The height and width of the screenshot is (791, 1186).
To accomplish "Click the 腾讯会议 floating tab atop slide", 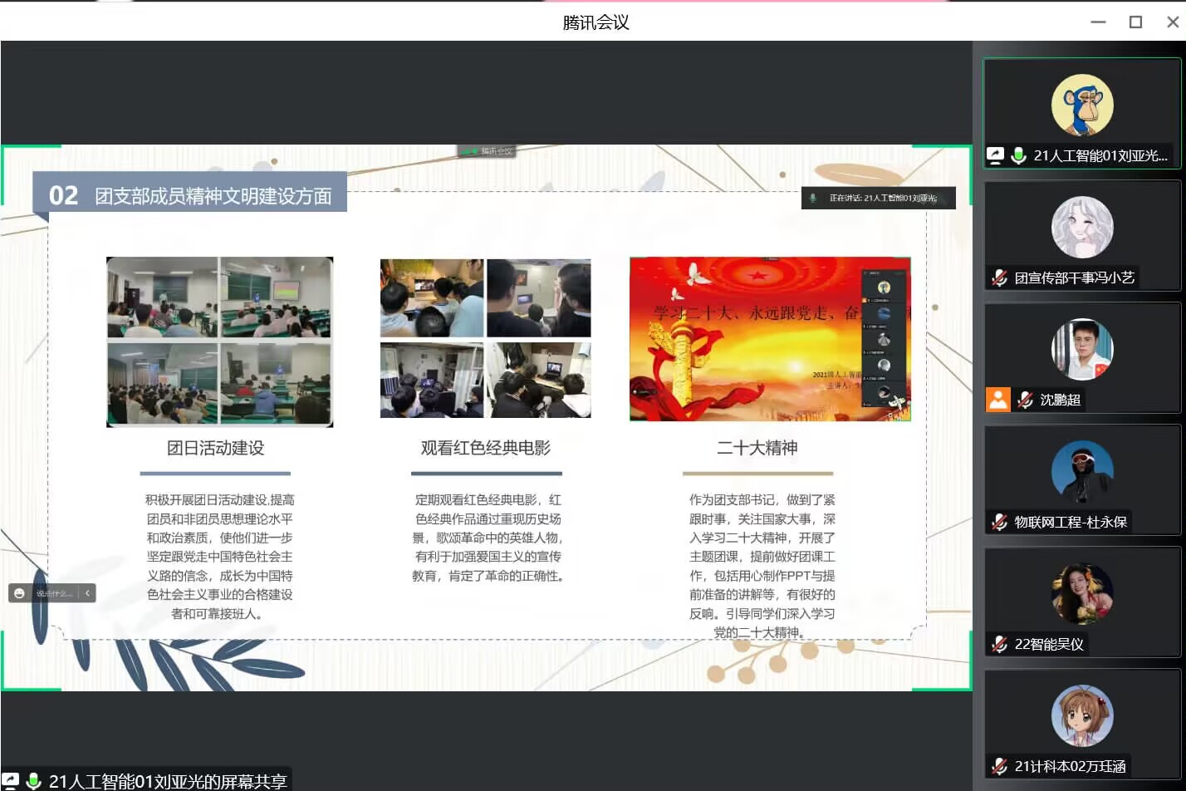I will tap(488, 151).
